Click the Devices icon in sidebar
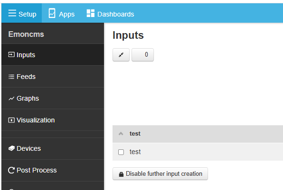This screenshot has height=190, width=283. pyautogui.click(x=11, y=148)
